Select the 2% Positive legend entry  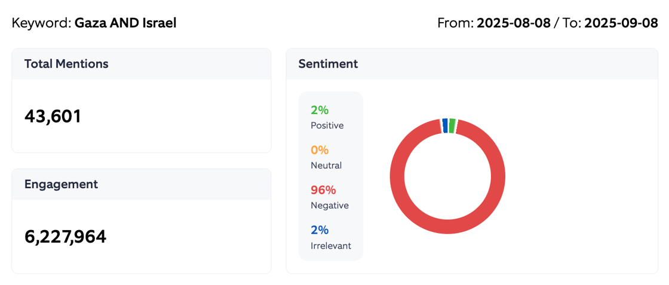327,117
